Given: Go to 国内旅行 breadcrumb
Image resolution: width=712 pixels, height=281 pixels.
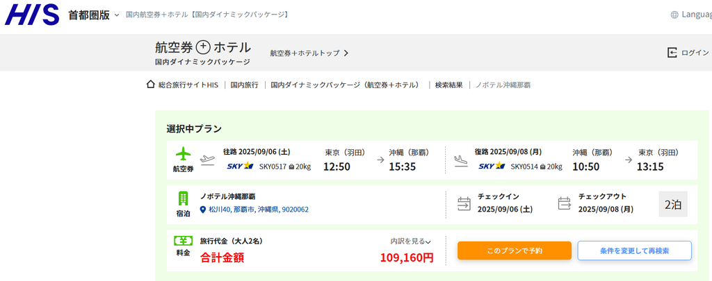Looking at the screenshot, I should point(244,85).
